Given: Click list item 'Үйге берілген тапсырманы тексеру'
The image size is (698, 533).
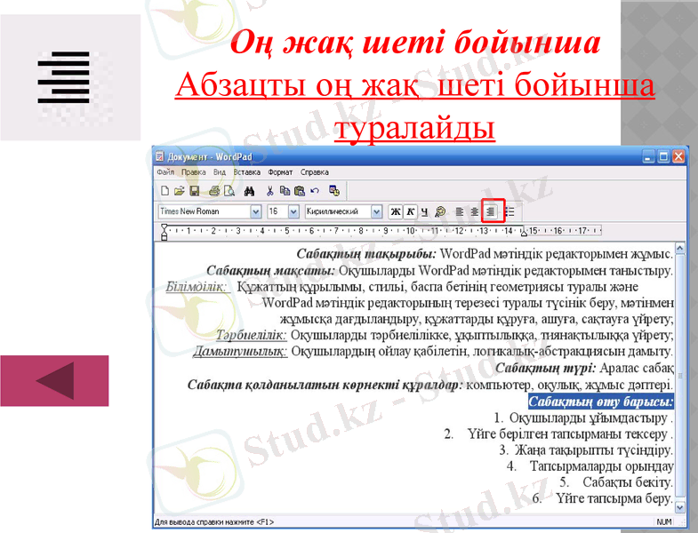Looking at the screenshot, I should click(x=567, y=434).
